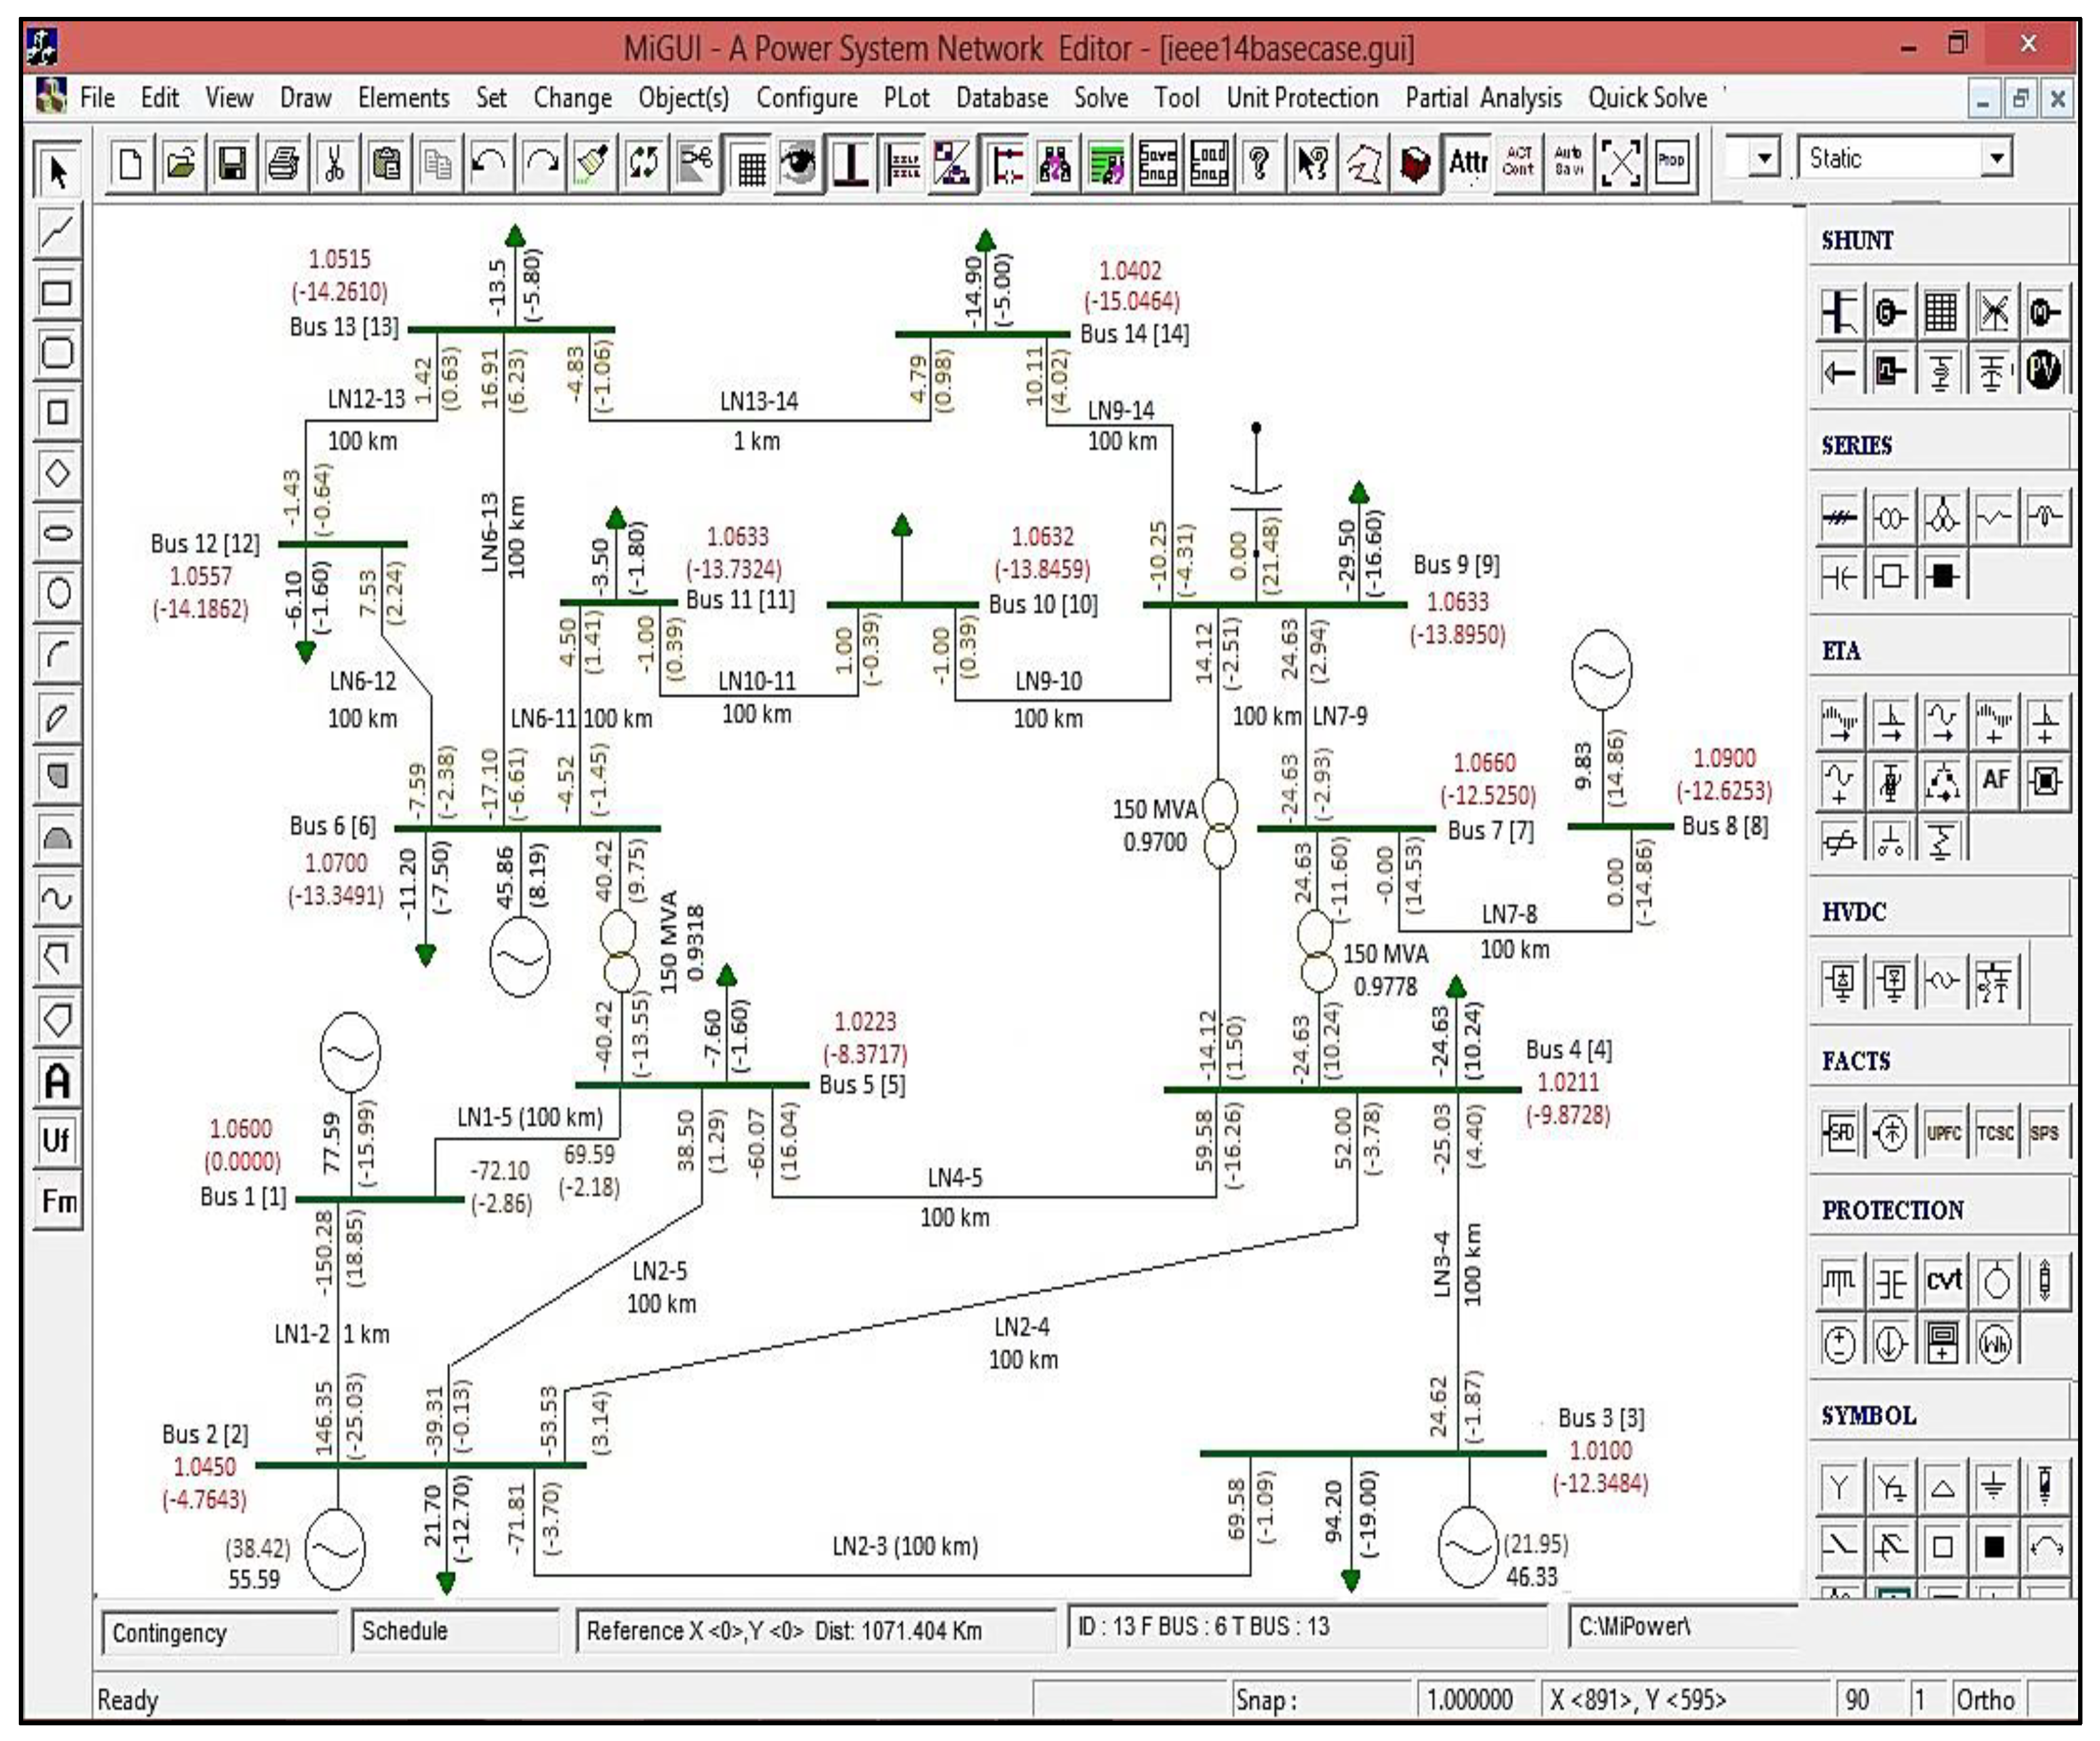2100x1741 pixels.
Task: Click the Contingency button
Action: coord(219,1633)
